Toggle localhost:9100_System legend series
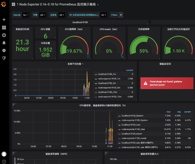Screen dimensions: 195x164 coord(132,116)
